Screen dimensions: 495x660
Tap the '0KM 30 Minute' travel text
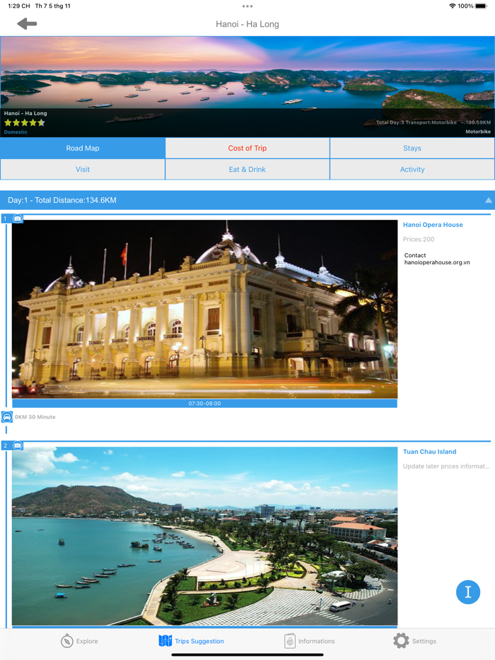[35, 417]
